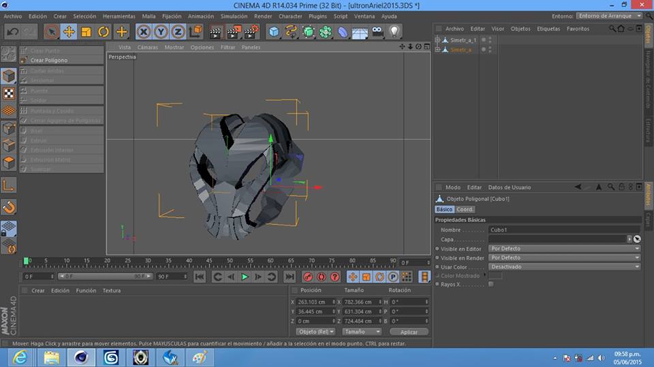Screen dimensions: 654x367
Task: Switch the coordinate system icon
Action: [196, 32]
